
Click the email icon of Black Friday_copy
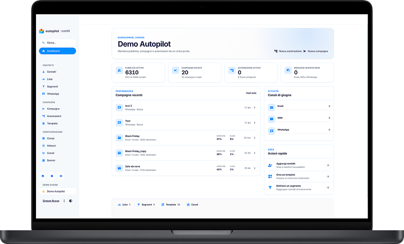tap(119, 153)
